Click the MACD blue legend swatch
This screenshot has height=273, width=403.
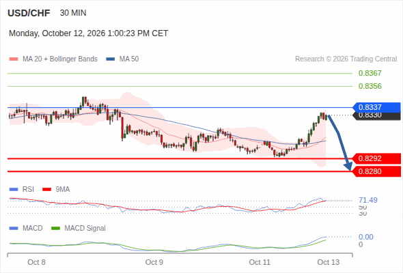[x=14, y=229]
